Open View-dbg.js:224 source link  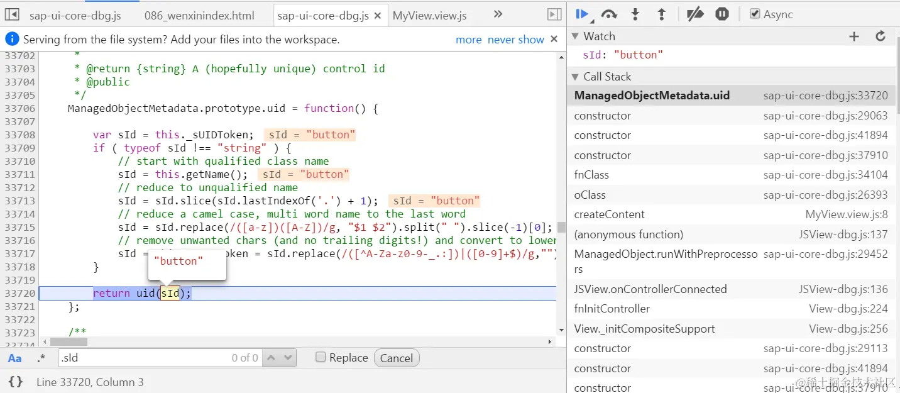click(848, 309)
